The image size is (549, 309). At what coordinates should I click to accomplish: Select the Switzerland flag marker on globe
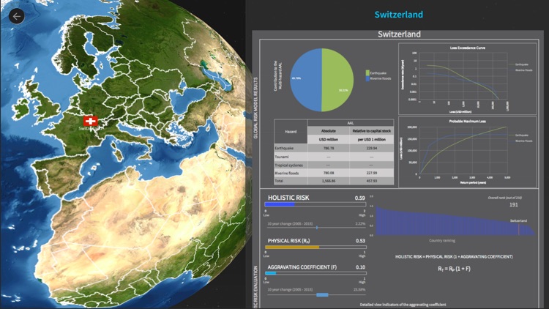pos(90,122)
